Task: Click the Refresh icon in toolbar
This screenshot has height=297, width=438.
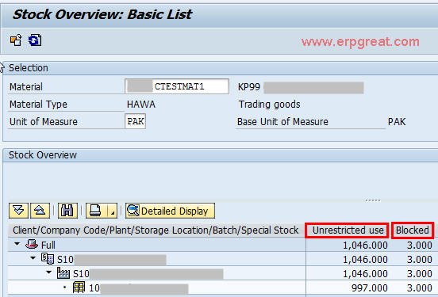Action: [x=35, y=40]
